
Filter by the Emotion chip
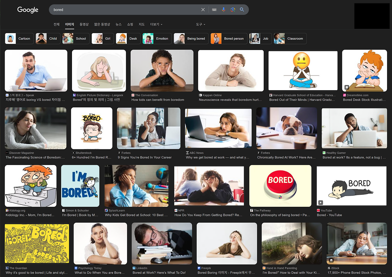[x=157, y=39]
